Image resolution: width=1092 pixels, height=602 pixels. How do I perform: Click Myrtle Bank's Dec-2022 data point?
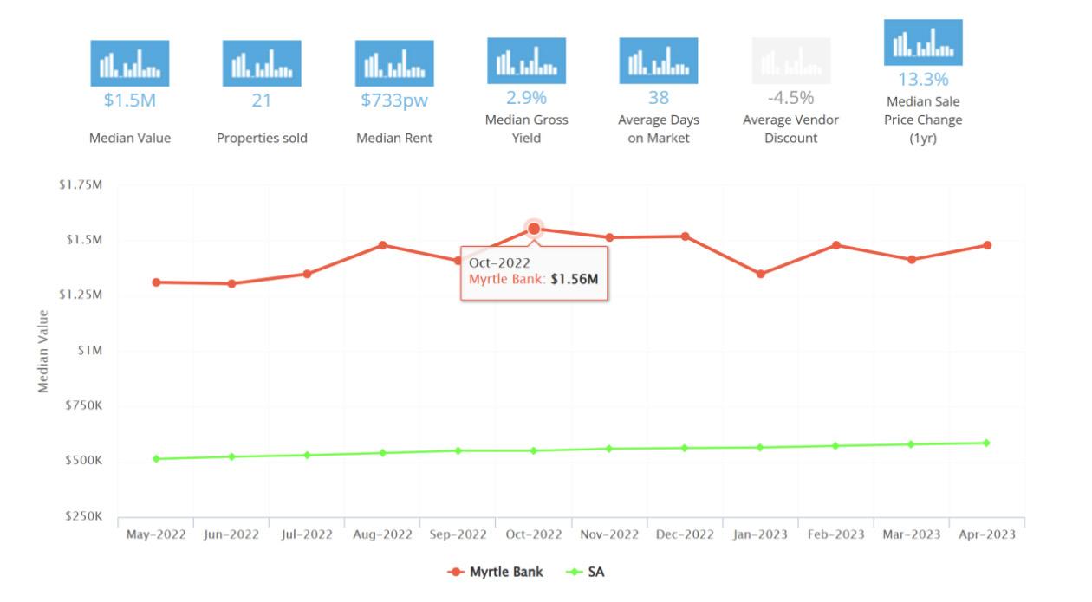[685, 236]
